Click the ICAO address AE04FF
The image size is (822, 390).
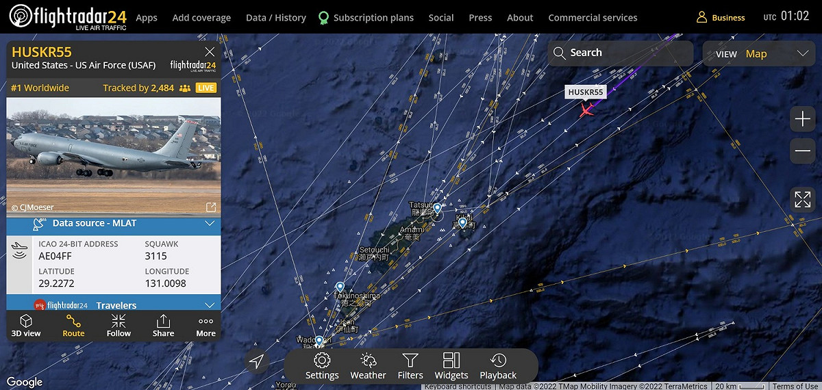pos(55,256)
